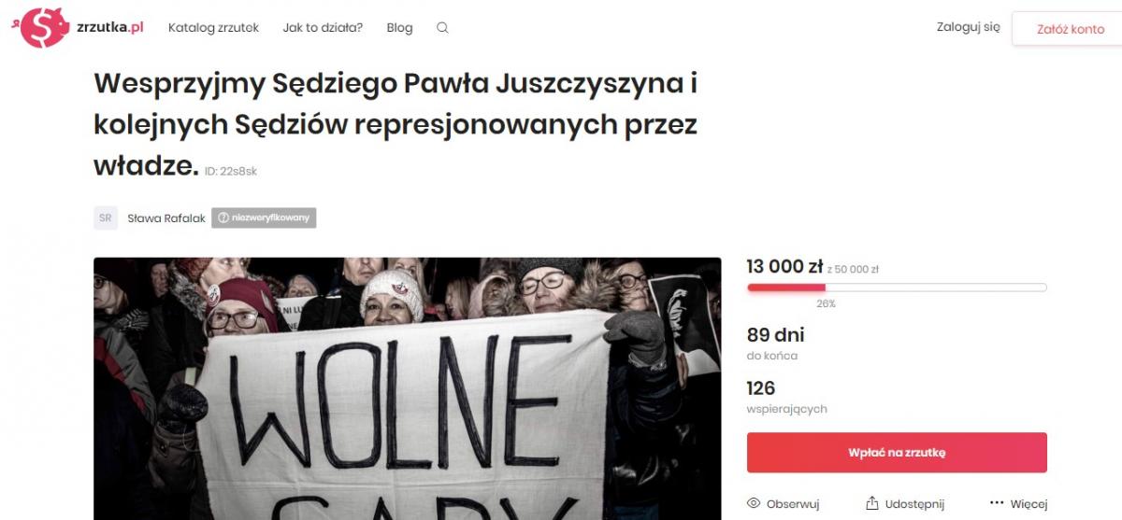Click the Załóż konto button
This screenshot has width=1122, height=520.
click(x=1071, y=29)
